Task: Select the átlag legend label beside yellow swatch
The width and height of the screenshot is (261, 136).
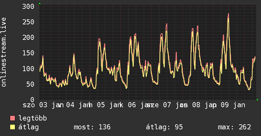Action: (x=29, y=127)
